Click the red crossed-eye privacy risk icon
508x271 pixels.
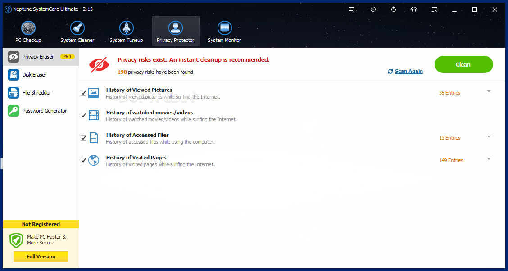pos(99,65)
